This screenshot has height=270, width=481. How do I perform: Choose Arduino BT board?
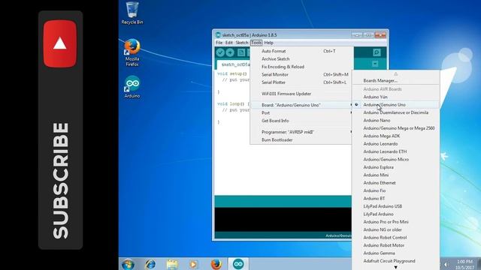point(396,198)
